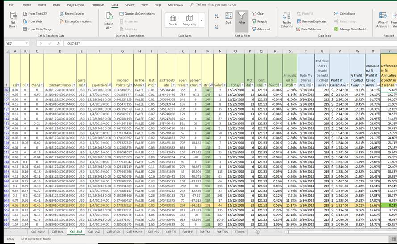Open implied Volatility filter dropdown
This screenshot has width=397, height=244.
[x=131, y=85]
